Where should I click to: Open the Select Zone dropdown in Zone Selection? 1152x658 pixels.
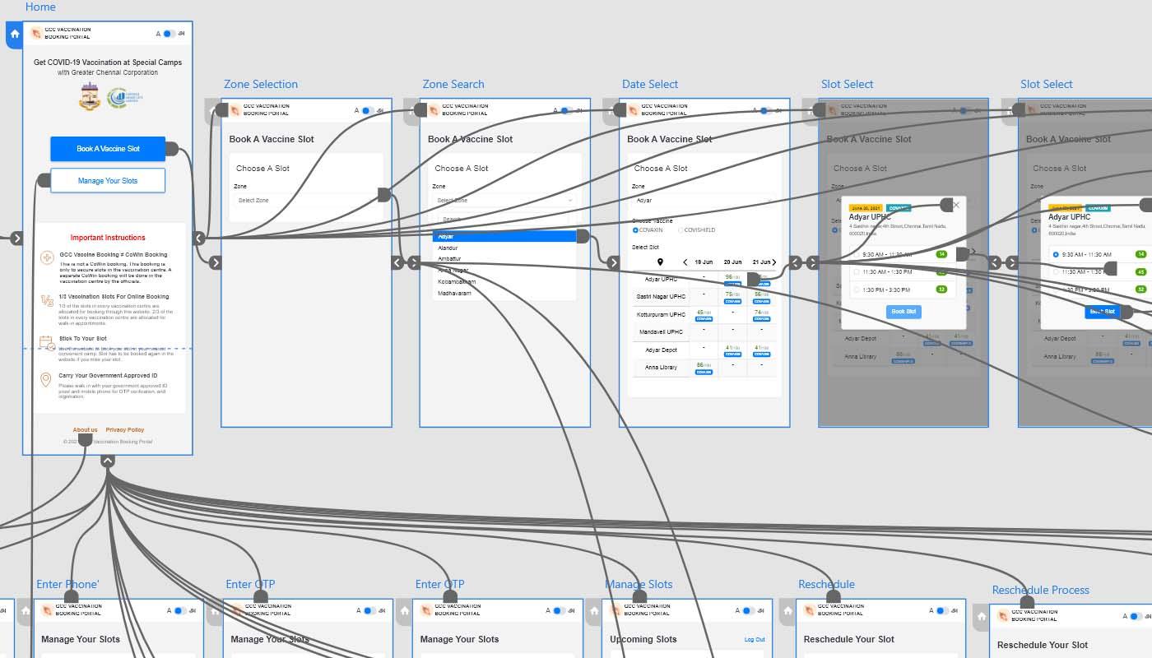click(306, 201)
